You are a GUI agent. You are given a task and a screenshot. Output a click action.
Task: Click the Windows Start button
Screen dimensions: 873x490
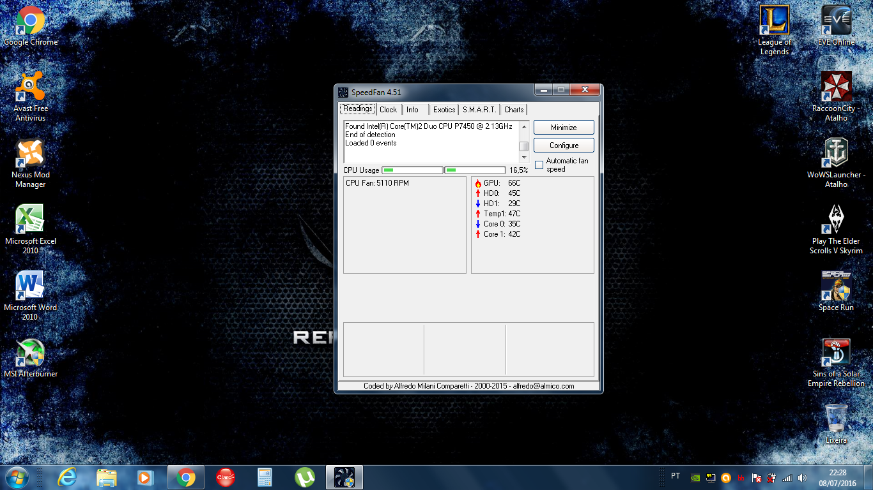16,477
